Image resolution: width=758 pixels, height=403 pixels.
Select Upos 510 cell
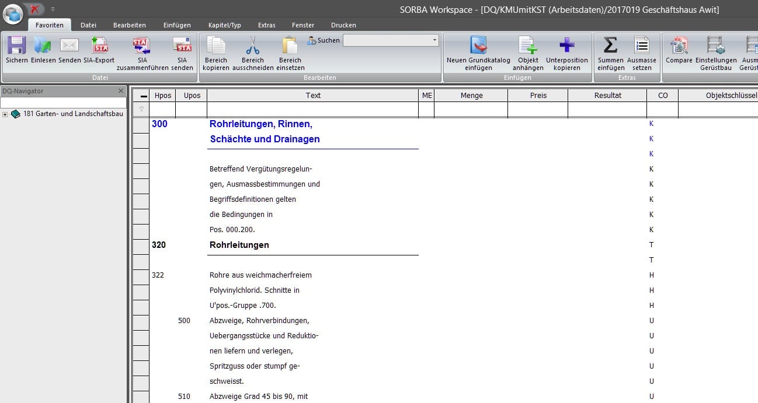click(x=185, y=397)
